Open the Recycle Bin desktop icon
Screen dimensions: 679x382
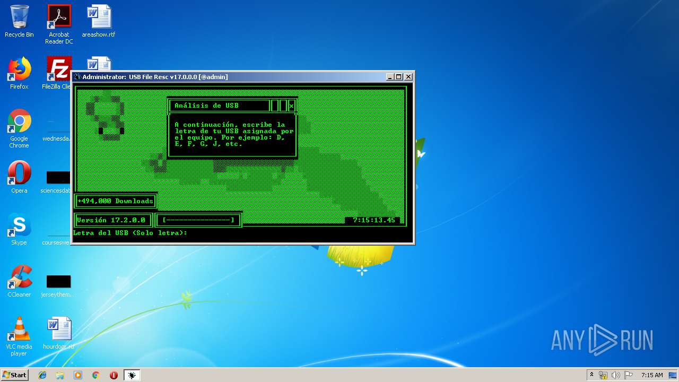(19, 21)
